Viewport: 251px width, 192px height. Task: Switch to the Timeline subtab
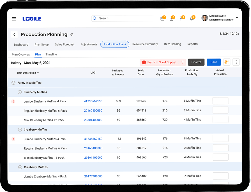pyautogui.click(x=51, y=54)
